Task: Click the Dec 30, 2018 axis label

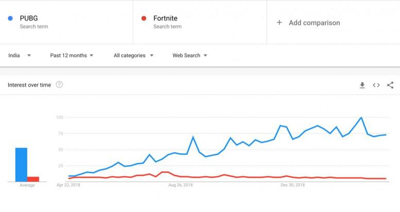Action: pyautogui.click(x=293, y=185)
